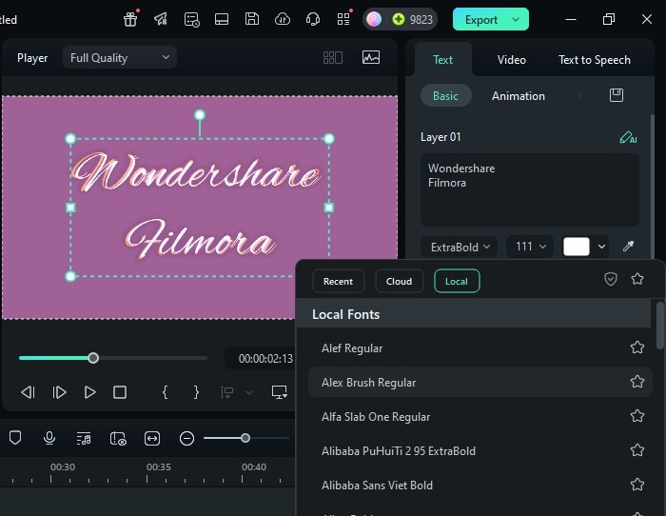Click the green plus credits icon
This screenshot has height=516, width=666.
tap(399, 19)
